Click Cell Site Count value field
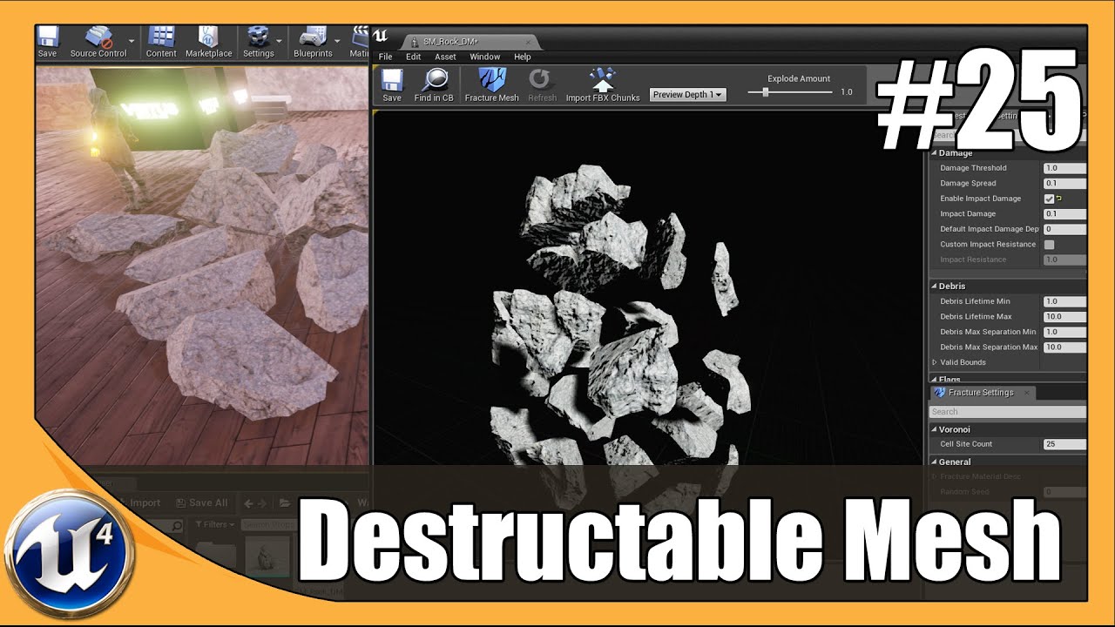The image size is (1115, 627). (1064, 444)
